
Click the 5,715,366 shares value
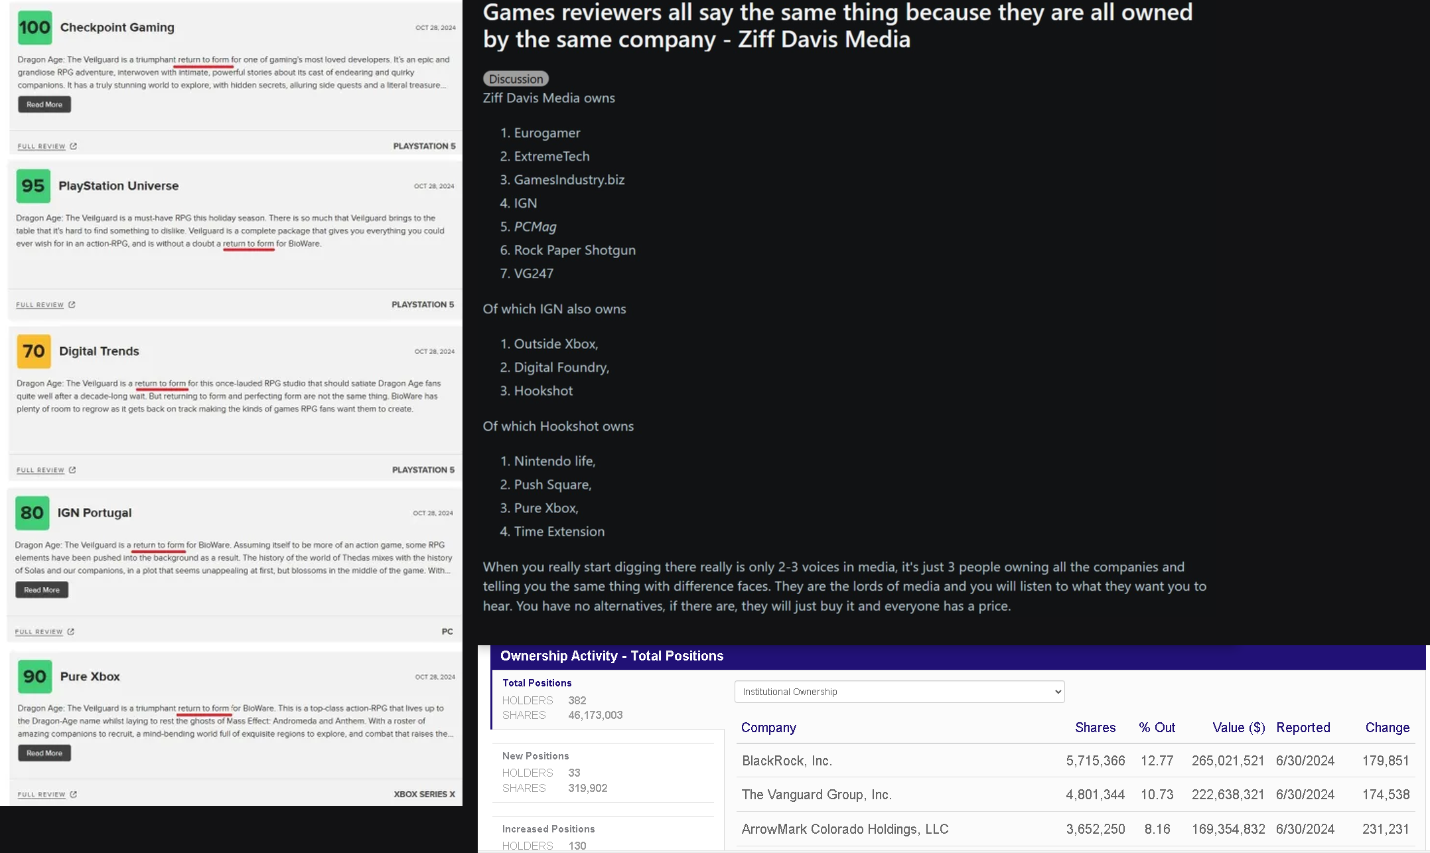click(x=1096, y=761)
